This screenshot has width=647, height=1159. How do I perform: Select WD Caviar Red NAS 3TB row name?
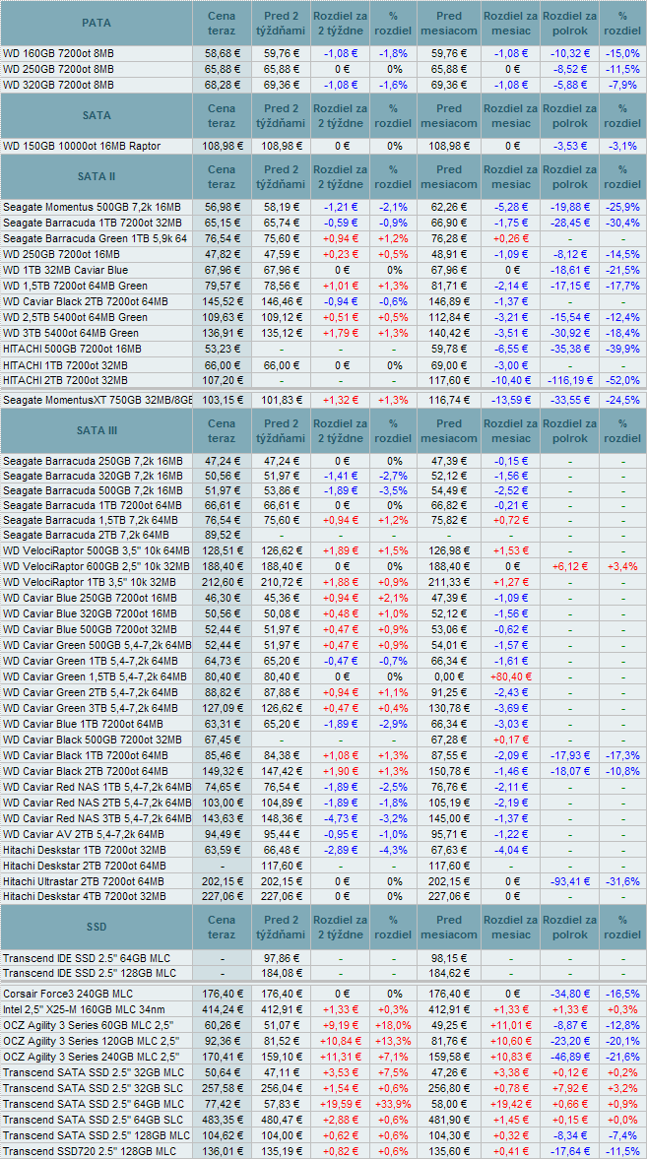coord(97,819)
